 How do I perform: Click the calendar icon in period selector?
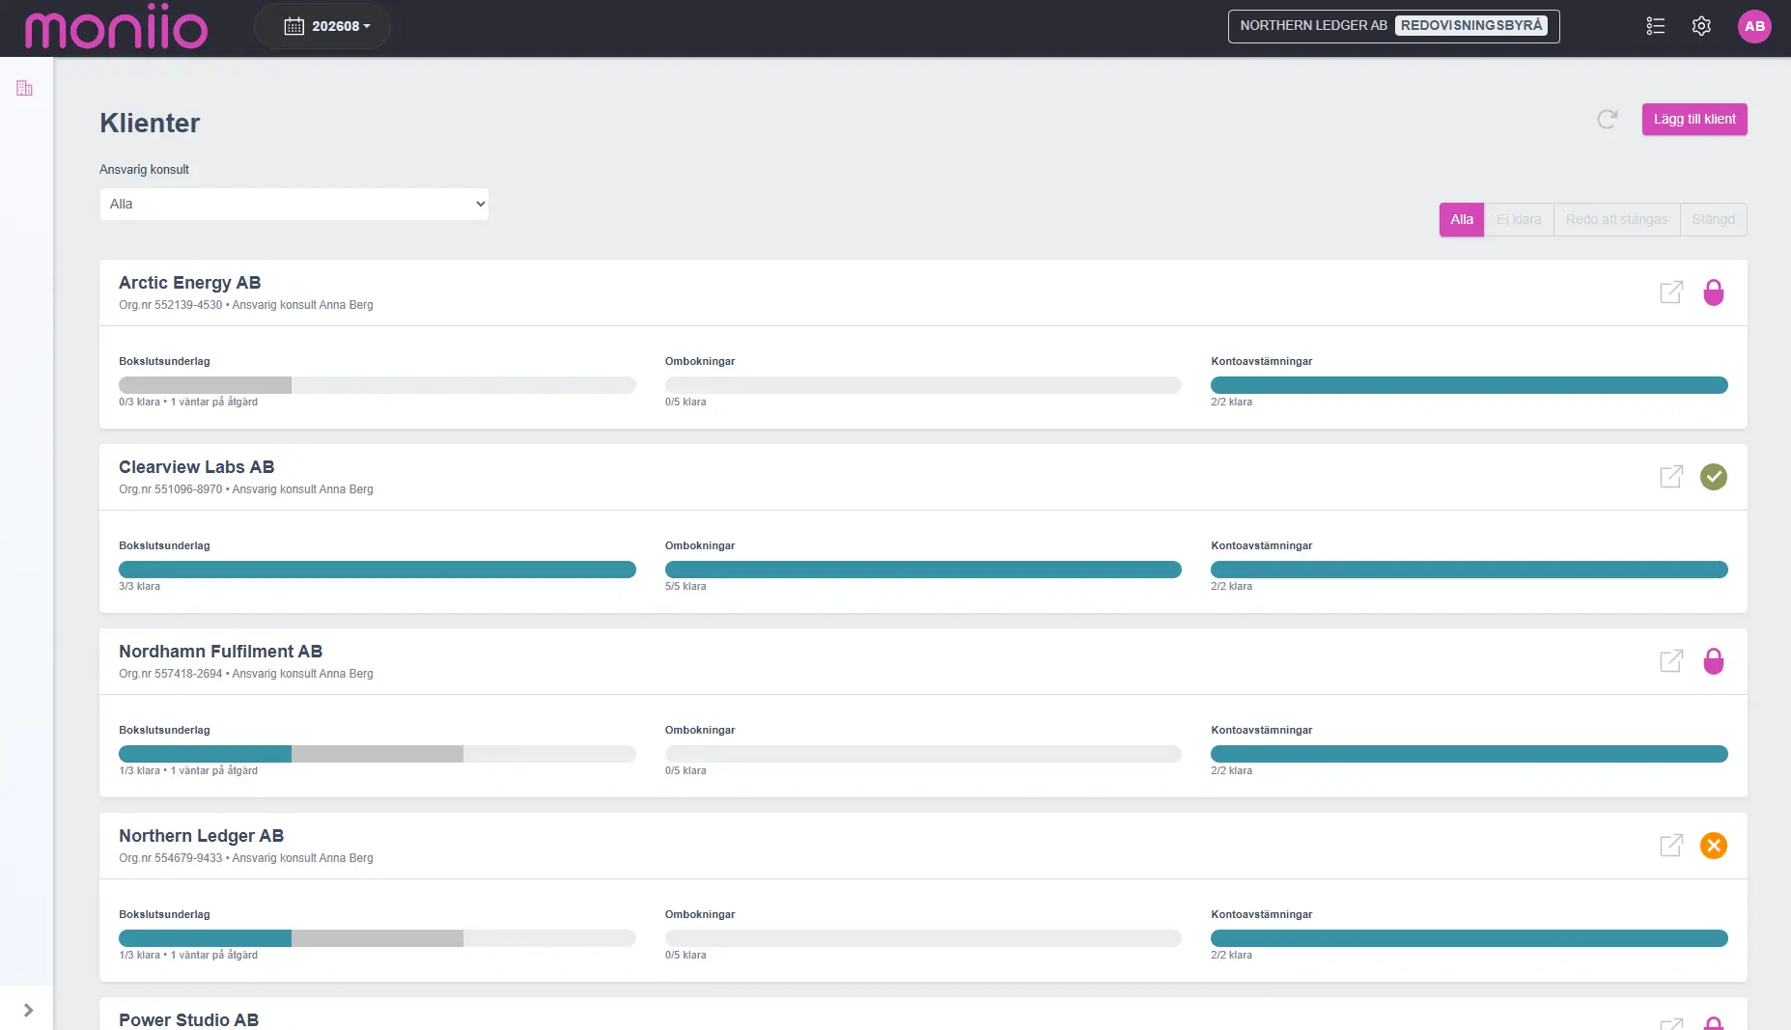[294, 26]
